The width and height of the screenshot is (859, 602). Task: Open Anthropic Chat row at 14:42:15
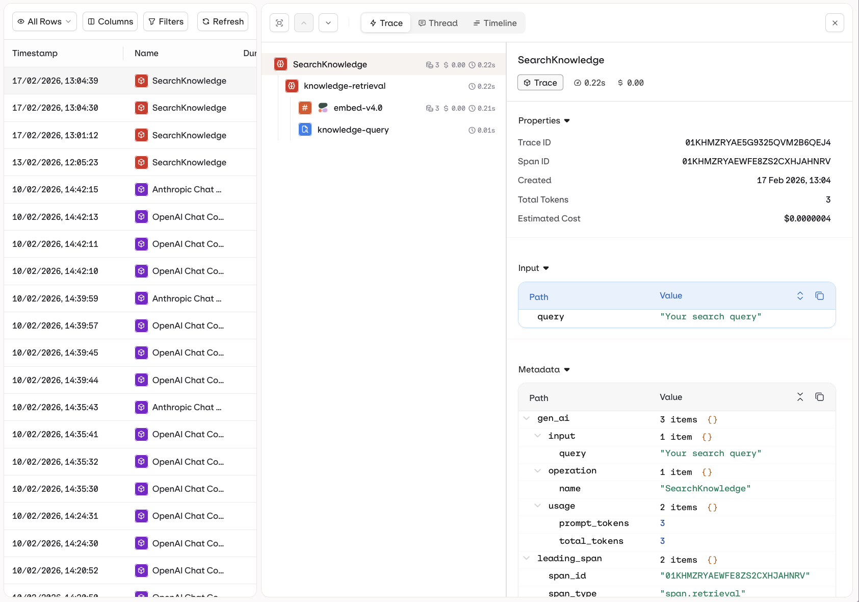pos(130,189)
